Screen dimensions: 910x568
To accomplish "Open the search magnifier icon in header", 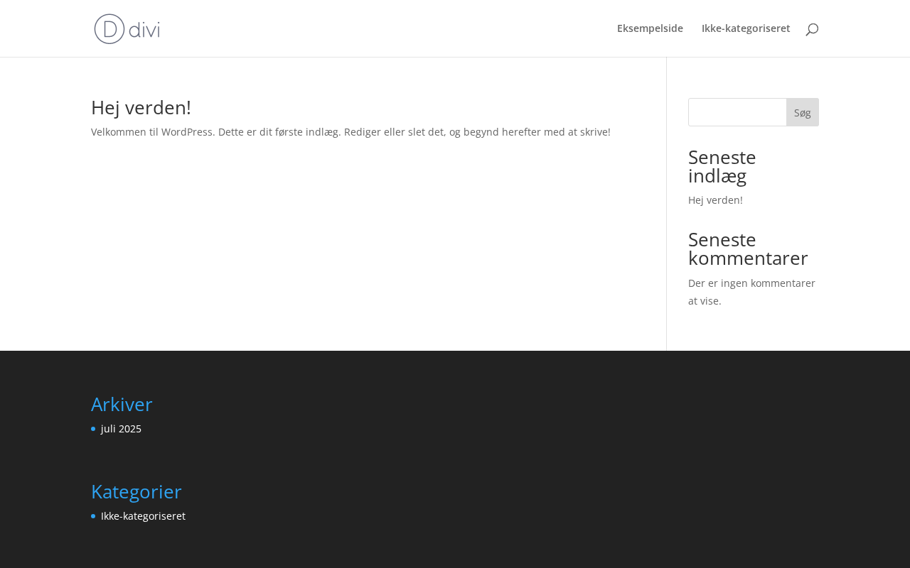I will [x=812, y=29].
